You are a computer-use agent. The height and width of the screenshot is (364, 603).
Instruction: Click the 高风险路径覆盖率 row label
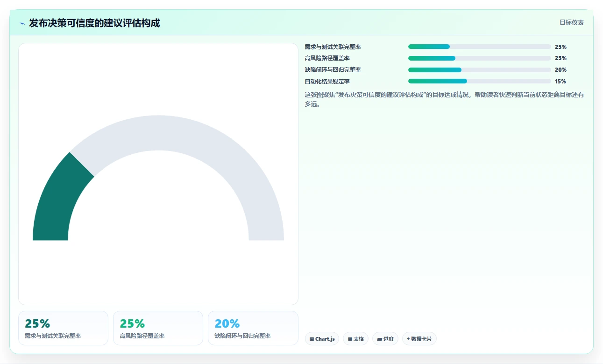pos(327,58)
